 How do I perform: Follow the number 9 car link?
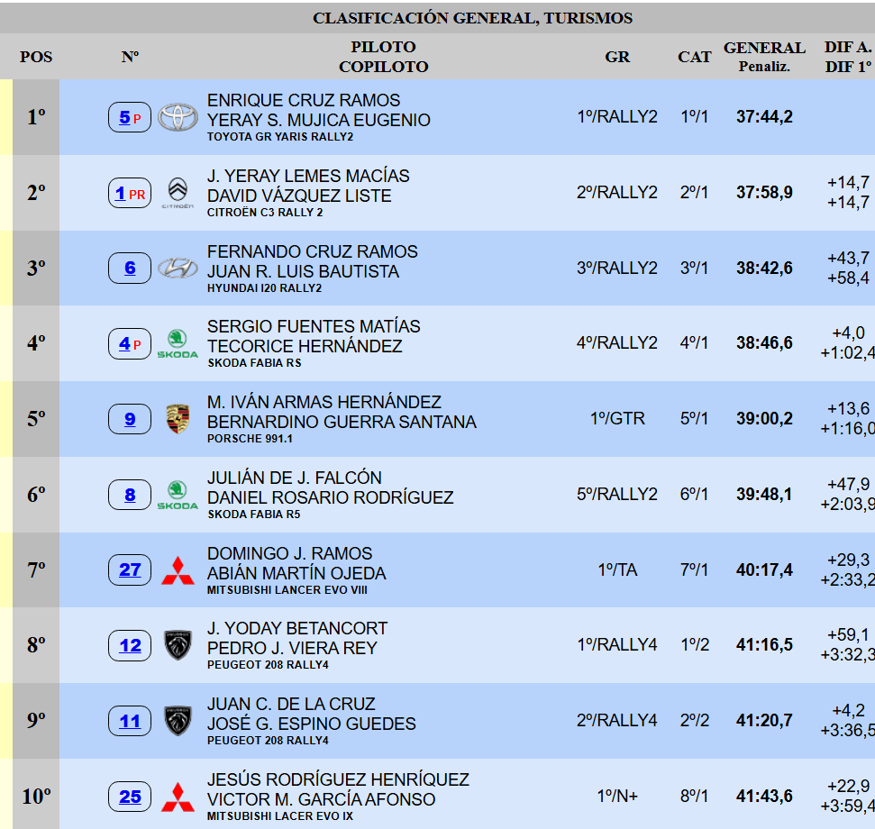coord(130,419)
